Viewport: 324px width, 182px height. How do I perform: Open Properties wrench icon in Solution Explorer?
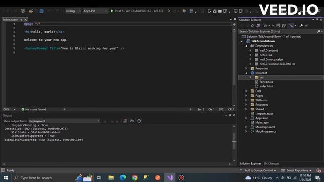tap(301, 26)
